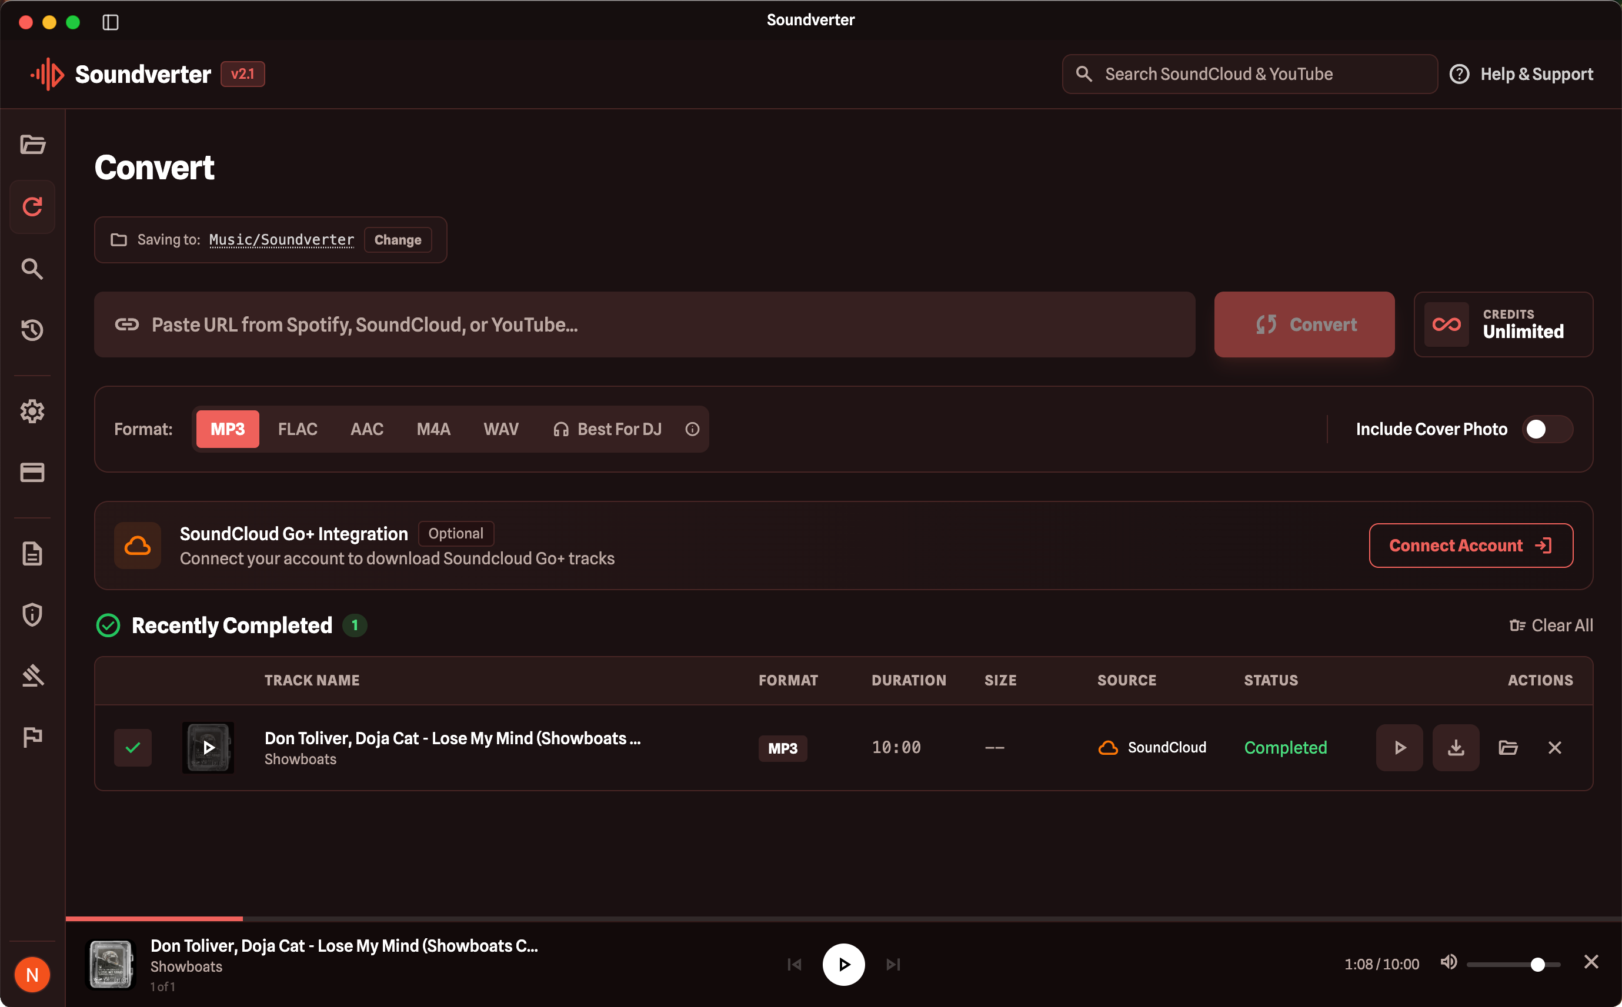Open legal section via the gavel icon

(32, 675)
